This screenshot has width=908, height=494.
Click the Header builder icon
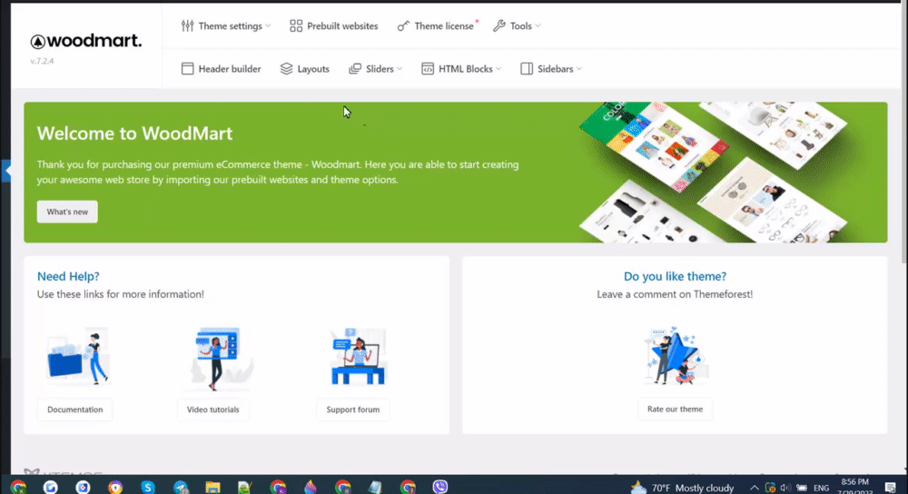tap(188, 69)
